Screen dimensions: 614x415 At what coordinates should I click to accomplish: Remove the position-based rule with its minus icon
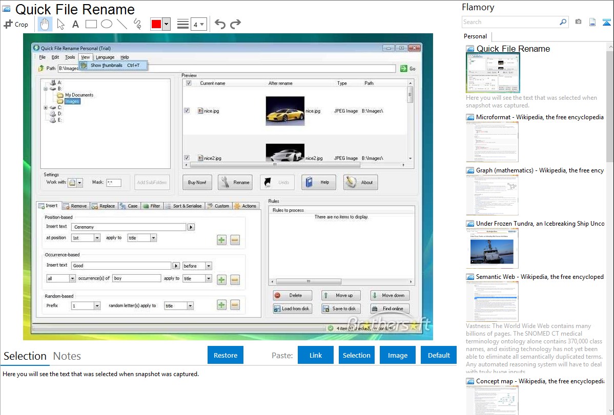tap(235, 240)
